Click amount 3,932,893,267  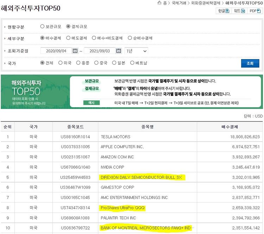point(246,157)
